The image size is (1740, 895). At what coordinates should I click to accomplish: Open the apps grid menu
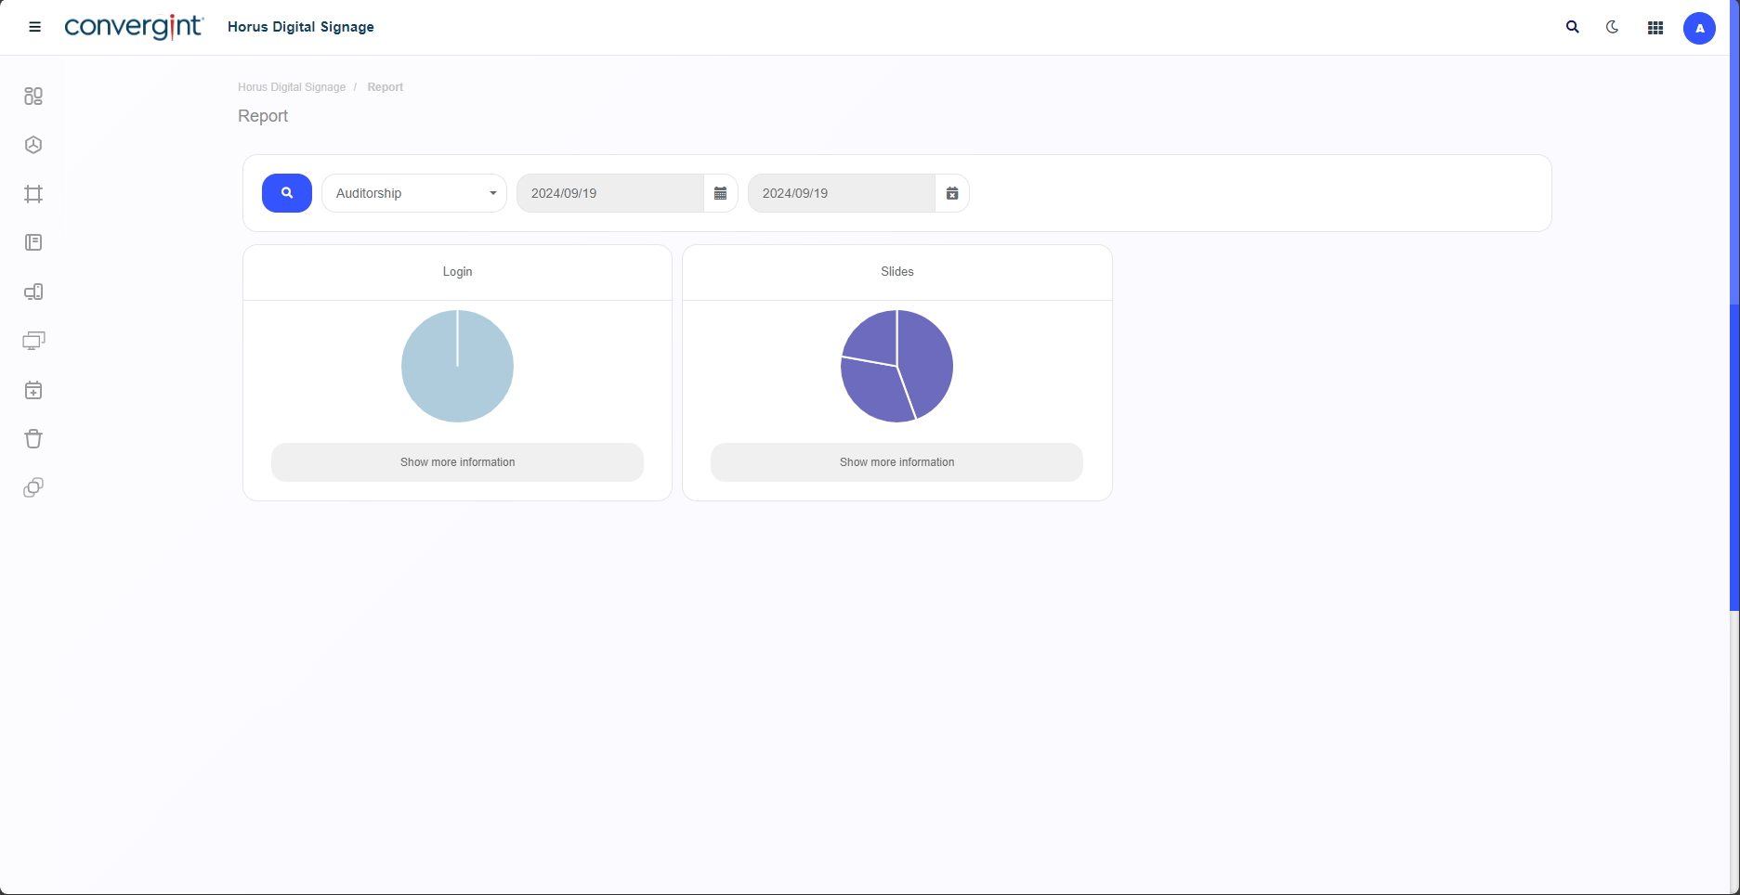[x=1655, y=28]
